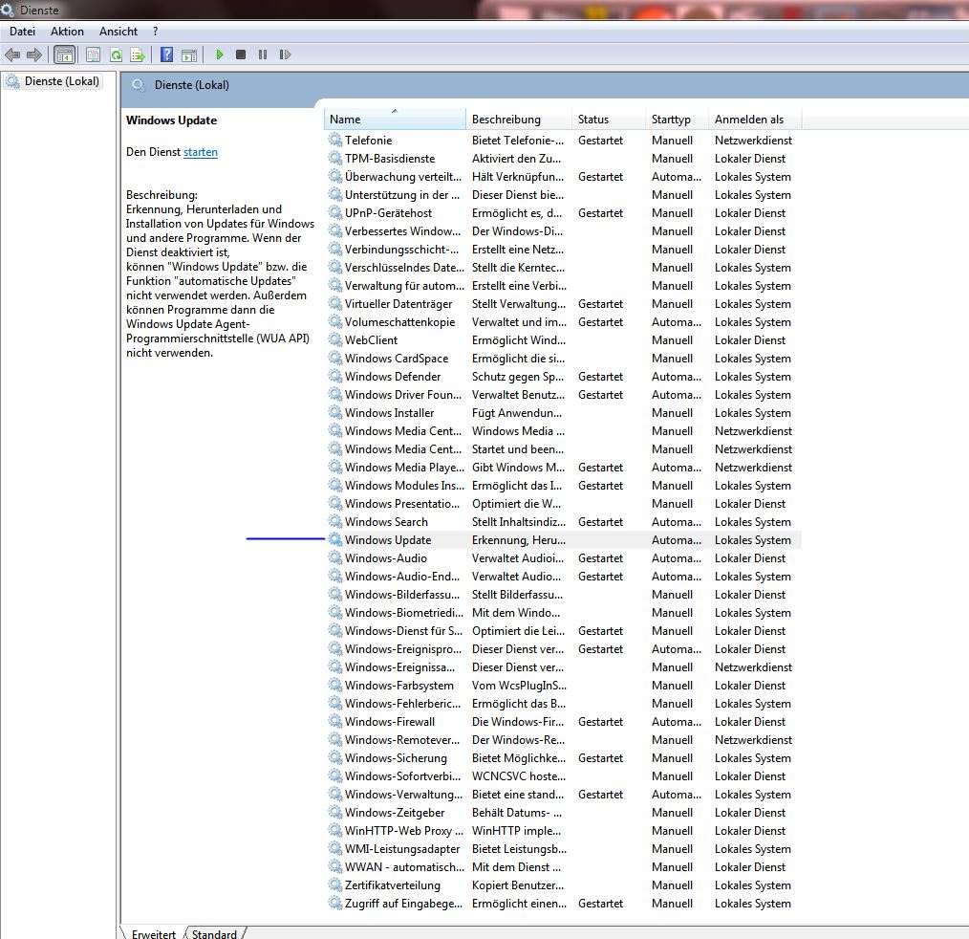Start the service with green play button
Screen dimensions: 969x939
pos(220,55)
